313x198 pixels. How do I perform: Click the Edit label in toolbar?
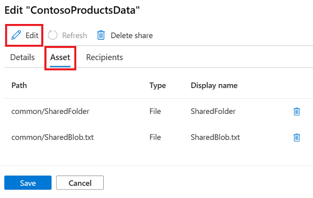[x=32, y=36]
